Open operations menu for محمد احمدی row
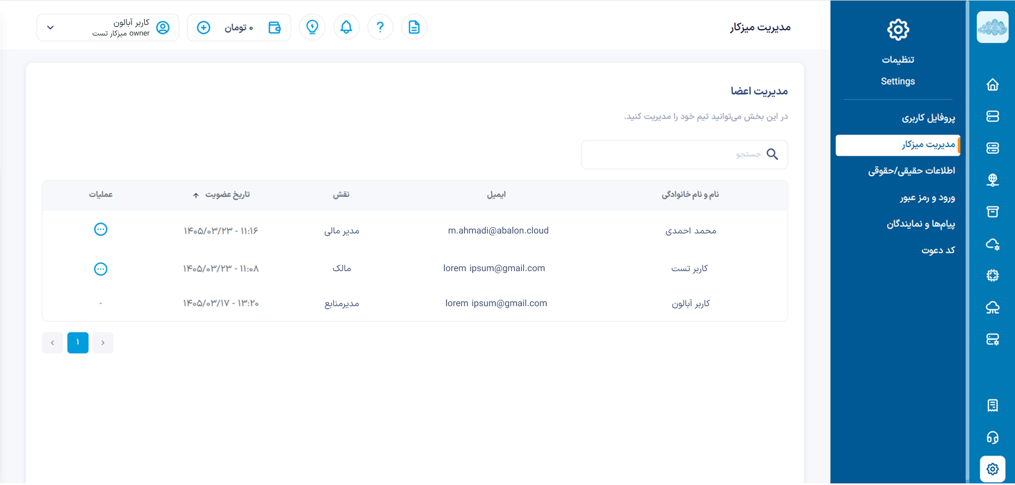 pyautogui.click(x=101, y=229)
